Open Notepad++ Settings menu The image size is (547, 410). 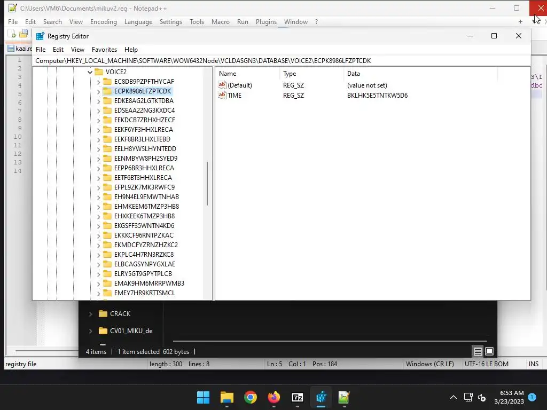[x=170, y=21]
